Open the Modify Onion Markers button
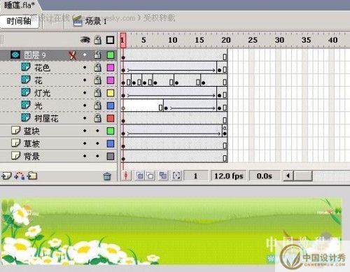The image size is (350, 272). point(176,176)
